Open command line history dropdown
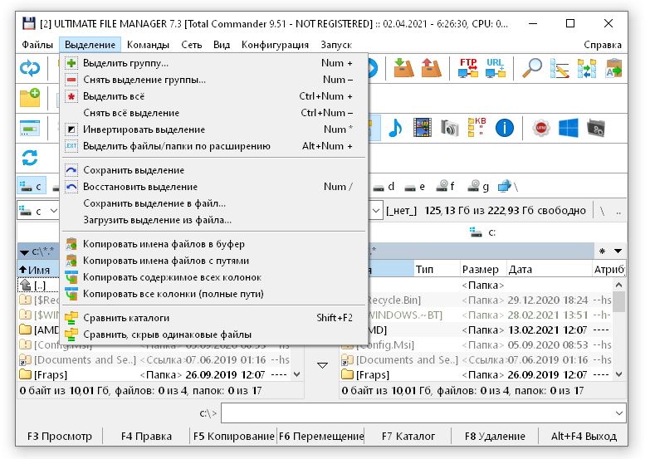Image resolution: width=650 pixels, height=459 pixels. pyautogui.click(x=619, y=413)
